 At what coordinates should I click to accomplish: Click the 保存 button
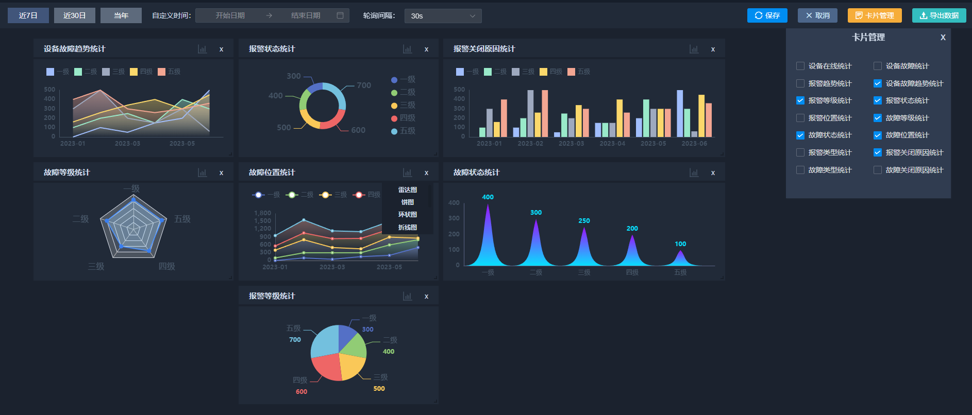coord(767,15)
